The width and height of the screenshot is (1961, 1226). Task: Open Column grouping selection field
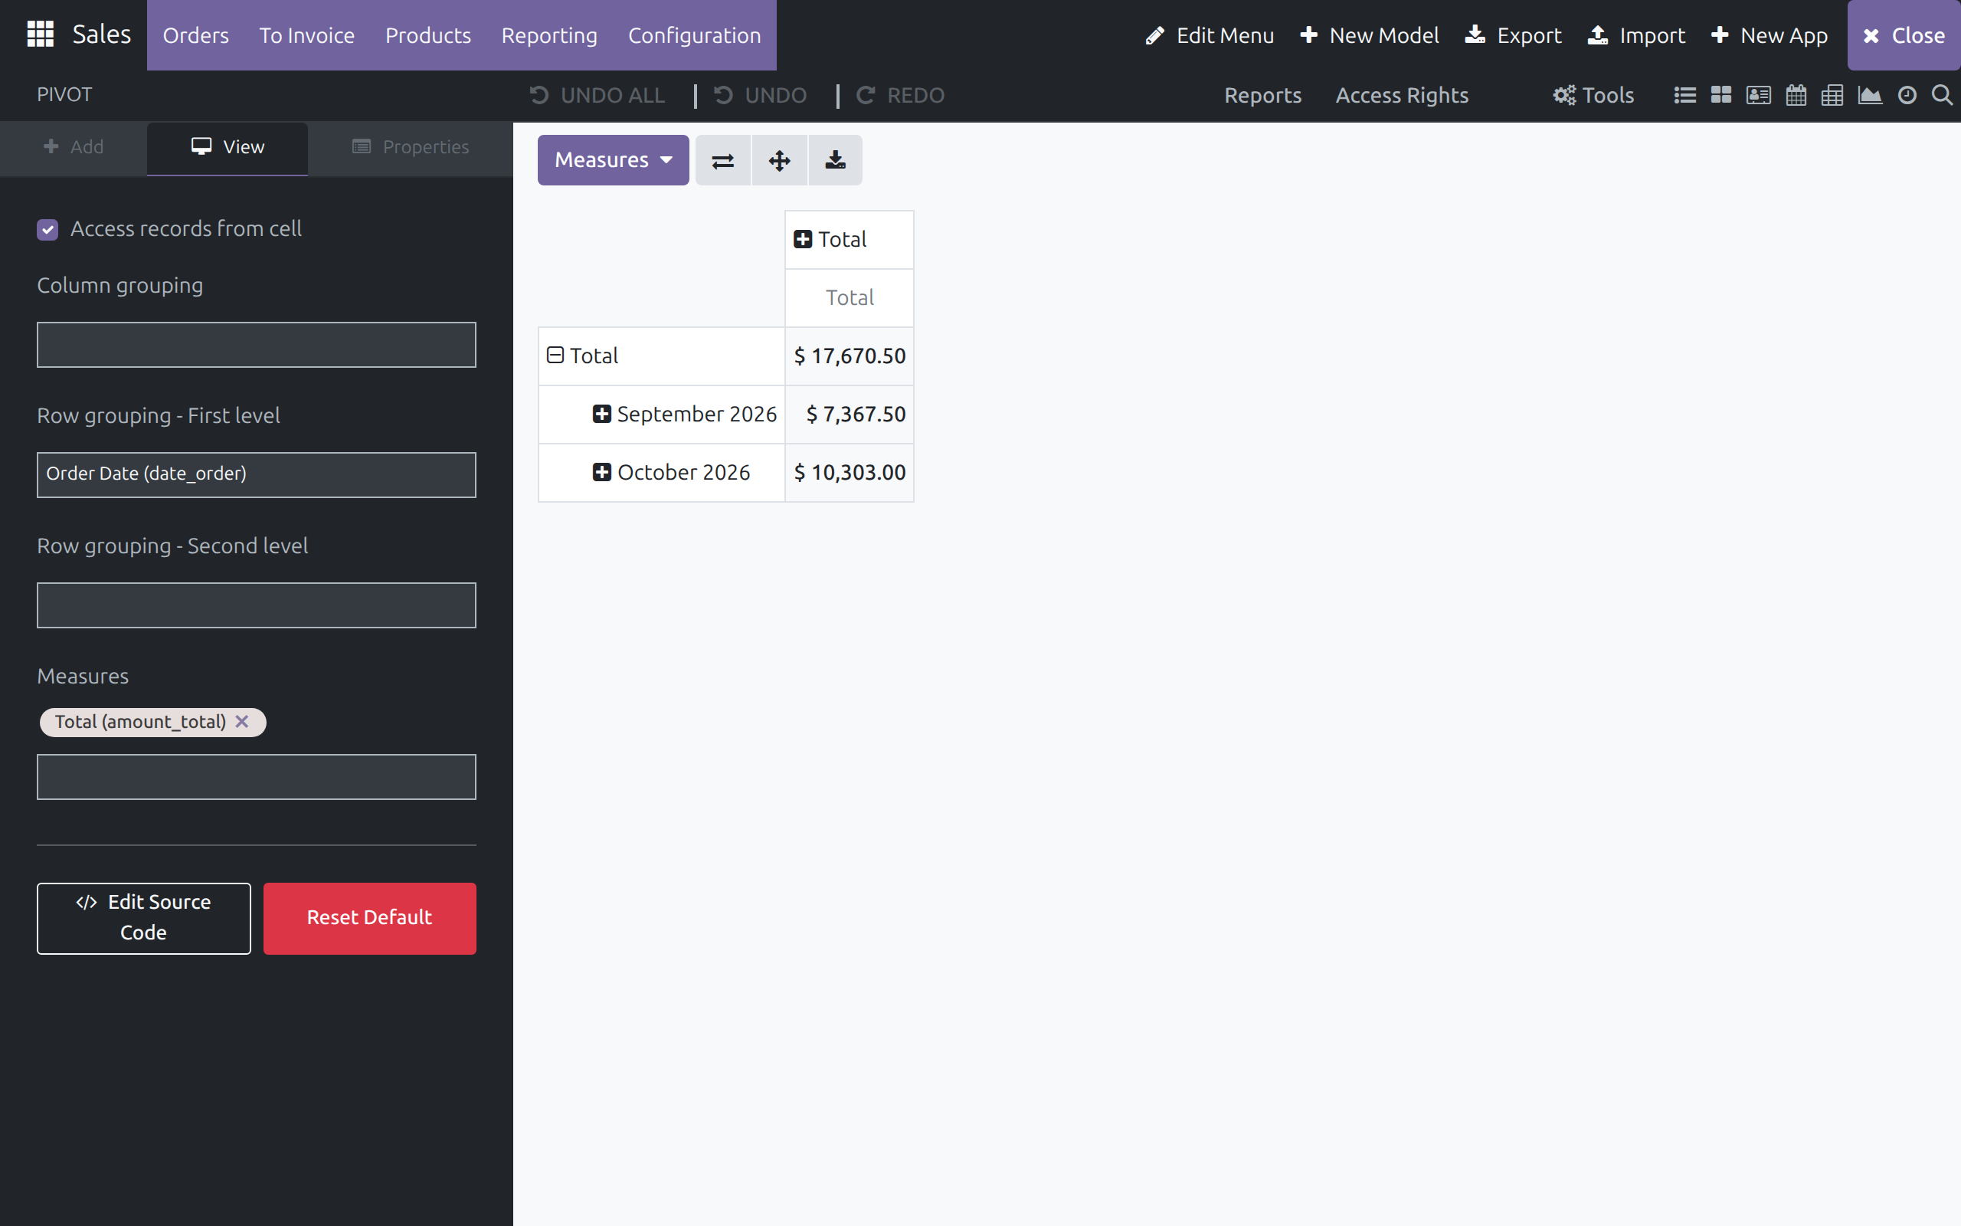pyautogui.click(x=256, y=345)
